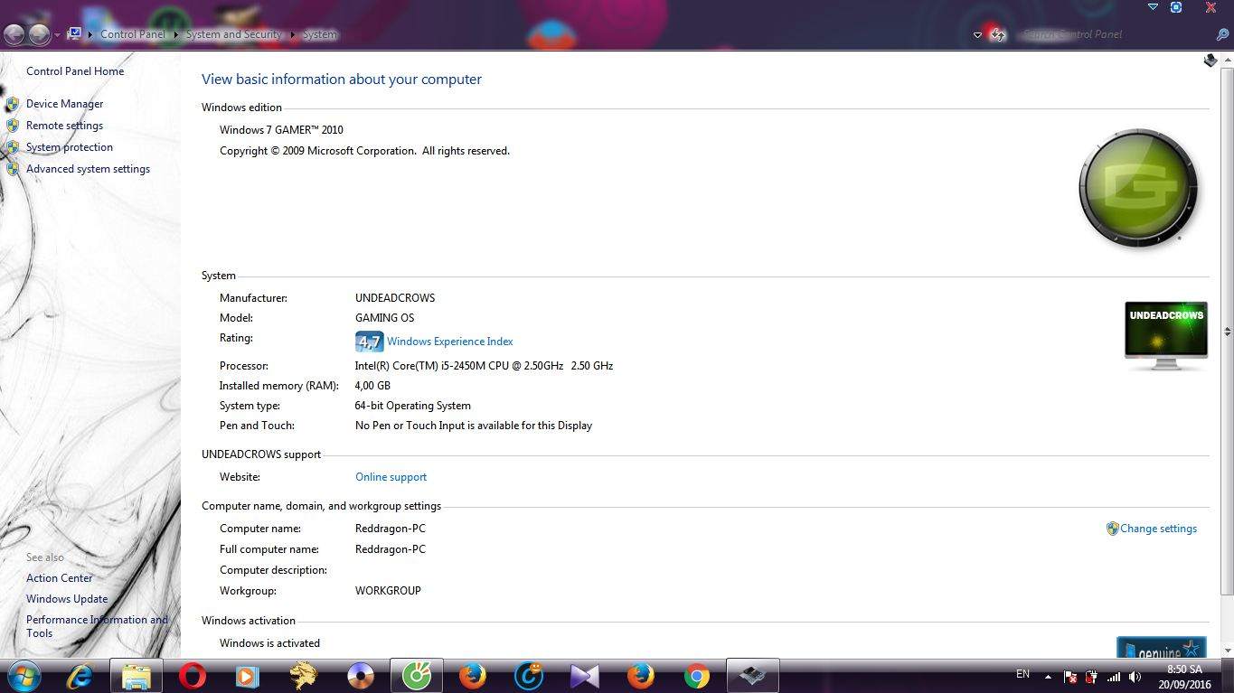Launch Opera browser from the taskbar
Screen dimensions: 1234x693
[x=192, y=675]
